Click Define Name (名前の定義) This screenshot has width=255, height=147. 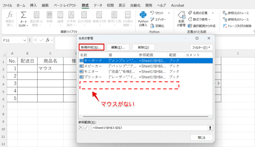point(198,13)
